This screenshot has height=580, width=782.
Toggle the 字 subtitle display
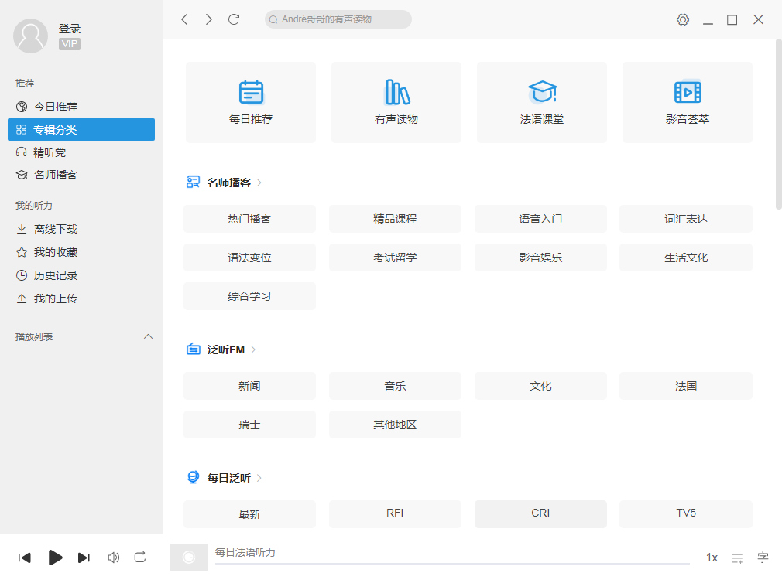[x=762, y=557]
